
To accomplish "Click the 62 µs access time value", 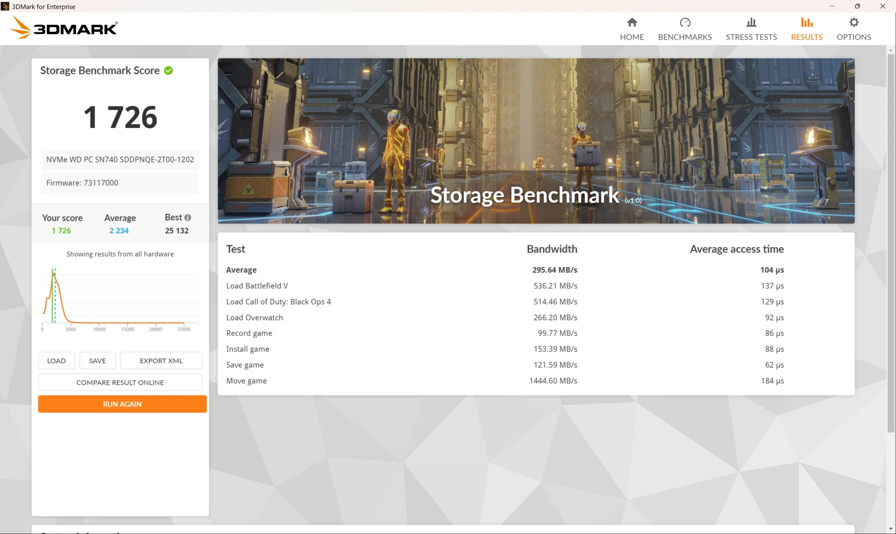I will [x=774, y=365].
